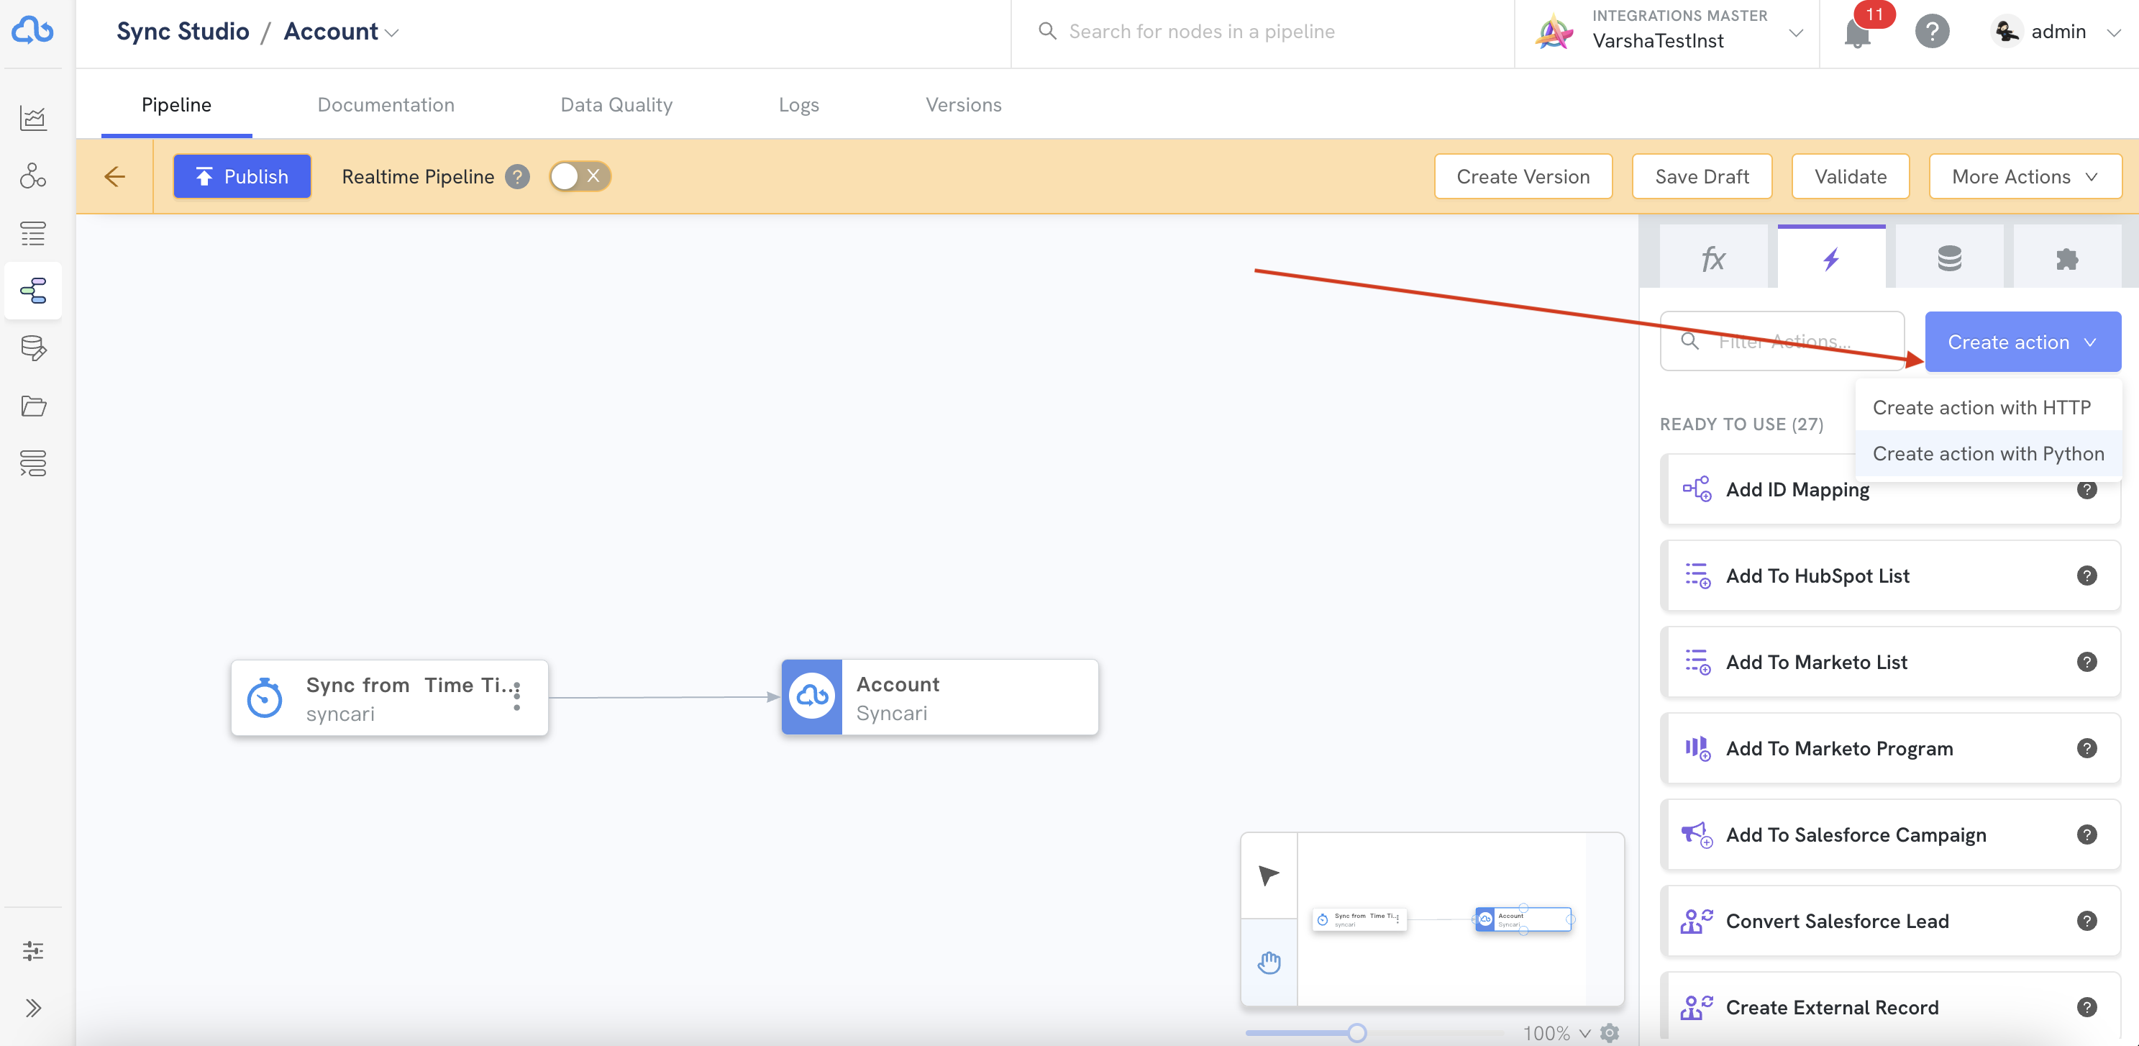
Task: Open the connected circles sidebar icon
Action: 33,176
